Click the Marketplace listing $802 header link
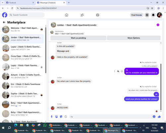This screenshot has width=166, height=133. 69,34
